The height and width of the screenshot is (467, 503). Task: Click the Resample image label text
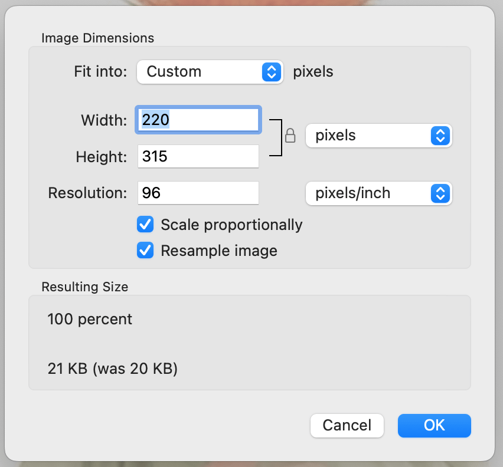(x=219, y=251)
